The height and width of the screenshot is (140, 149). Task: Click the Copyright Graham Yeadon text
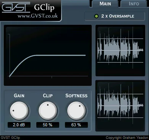pos(127,138)
